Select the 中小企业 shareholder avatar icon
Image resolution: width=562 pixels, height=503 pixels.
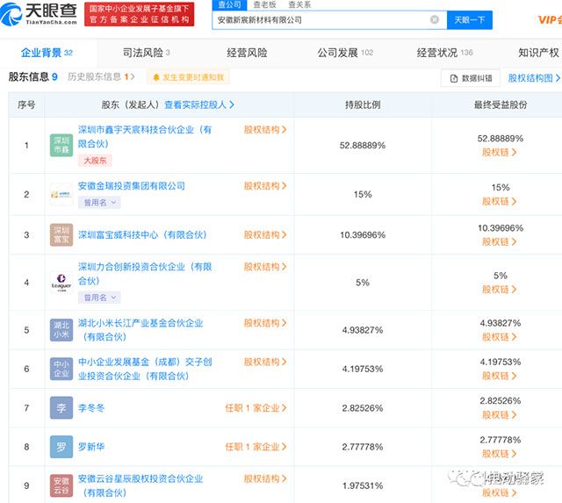click(x=61, y=369)
